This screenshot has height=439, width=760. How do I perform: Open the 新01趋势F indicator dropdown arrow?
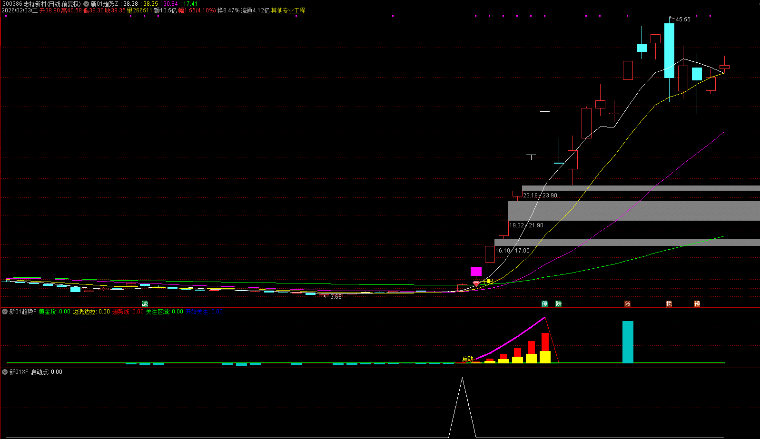click(5, 312)
